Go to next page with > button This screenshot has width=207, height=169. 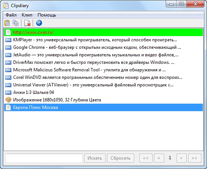(x=181, y=158)
